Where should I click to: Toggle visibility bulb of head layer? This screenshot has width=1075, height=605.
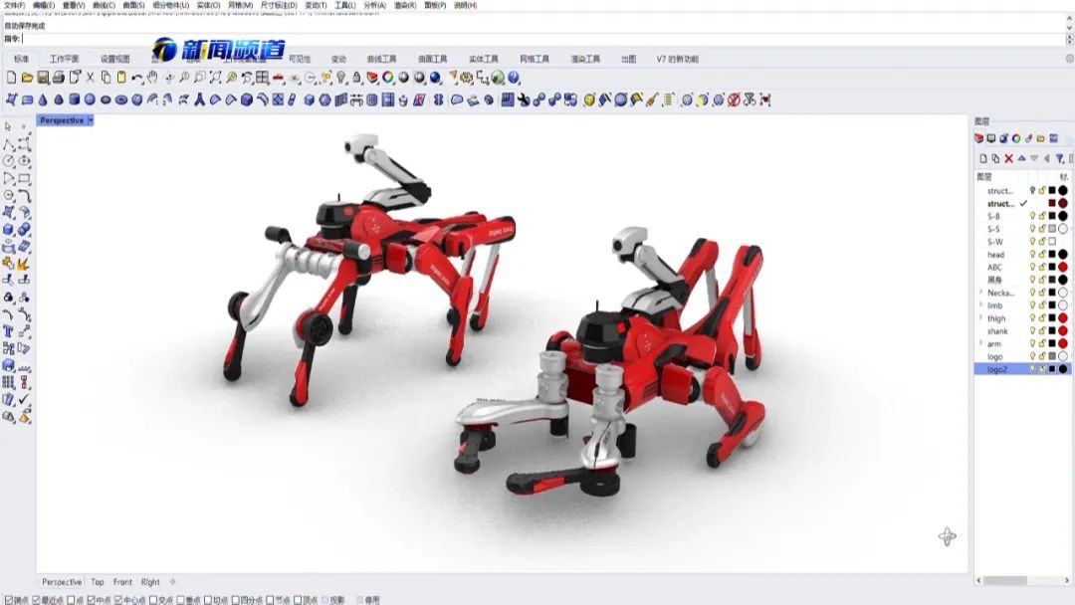point(1032,255)
